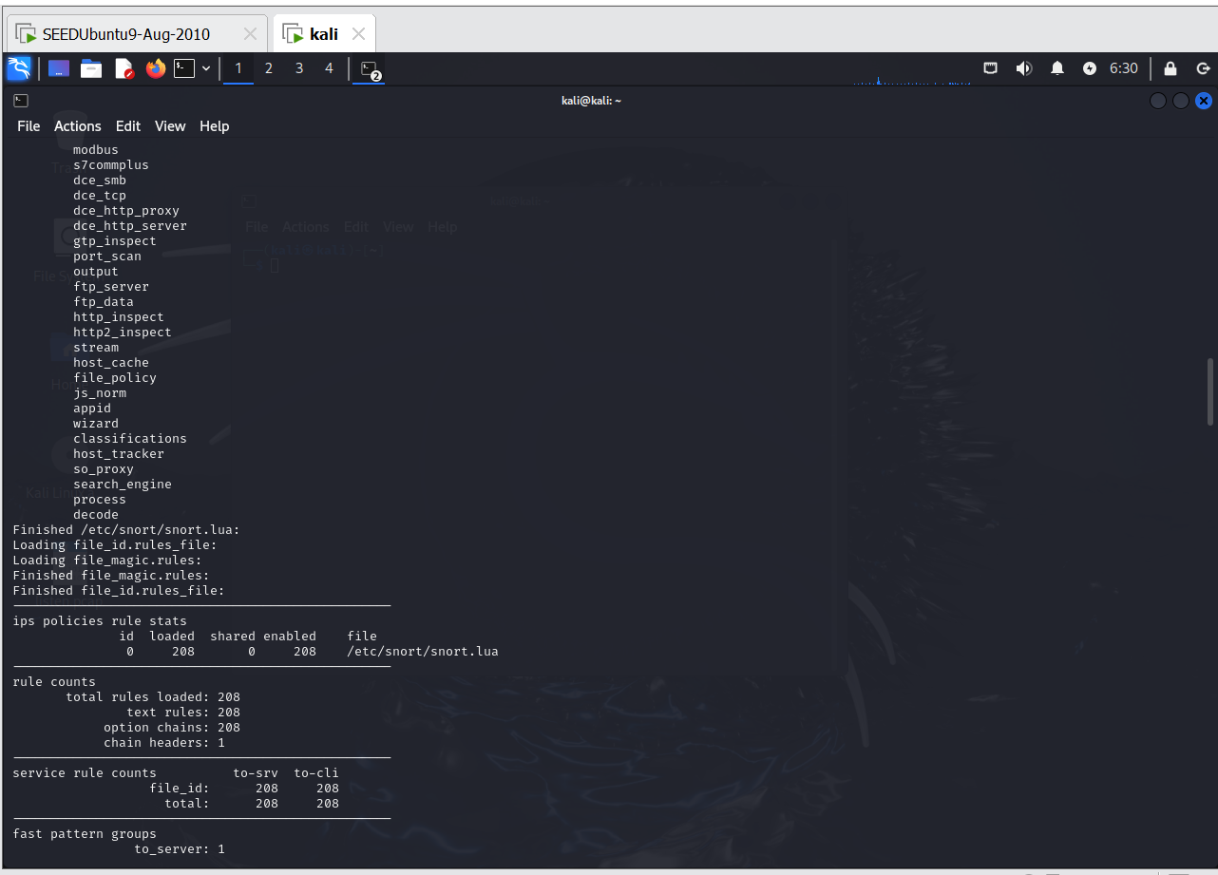Launch Firefox from the panel
The width and height of the screenshot is (1218, 875).
(156, 68)
